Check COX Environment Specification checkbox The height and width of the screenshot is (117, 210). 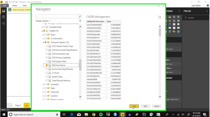(47, 50)
